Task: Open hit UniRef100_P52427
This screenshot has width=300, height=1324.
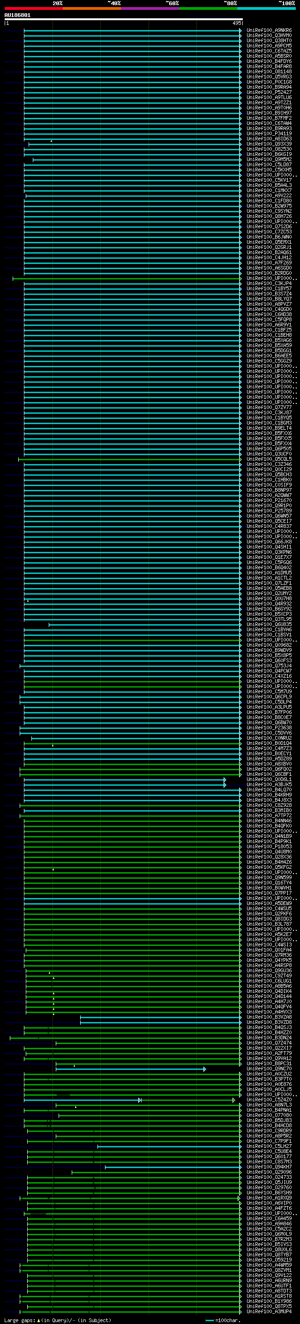Action: click(269, 92)
